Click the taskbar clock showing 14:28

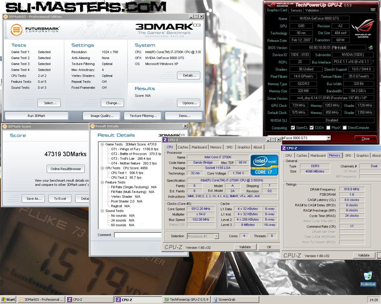pyautogui.click(x=374, y=300)
